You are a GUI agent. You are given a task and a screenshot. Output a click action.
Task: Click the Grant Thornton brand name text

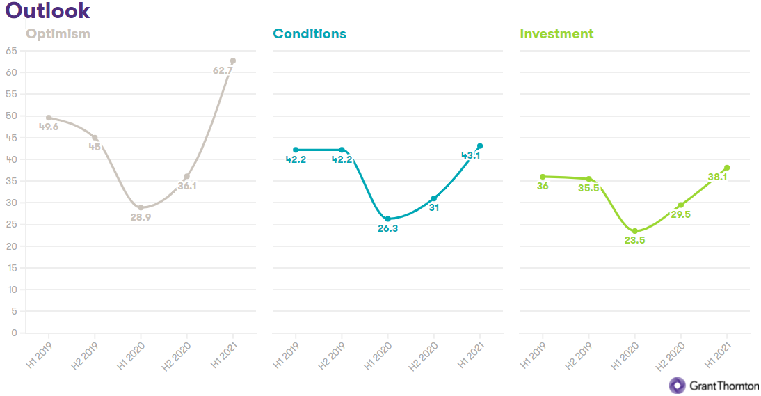click(724, 386)
